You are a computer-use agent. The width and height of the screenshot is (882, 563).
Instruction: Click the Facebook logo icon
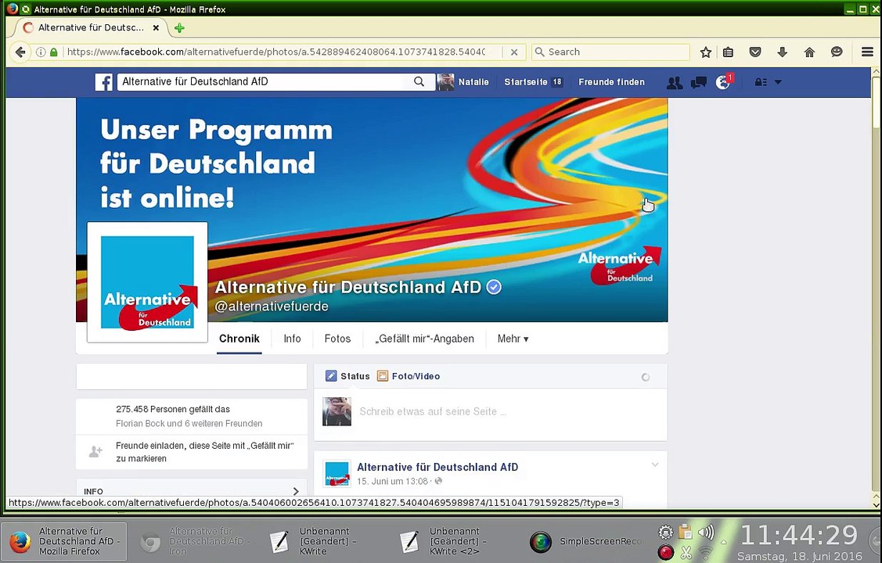pyautogui.click(x=103, y=82)
